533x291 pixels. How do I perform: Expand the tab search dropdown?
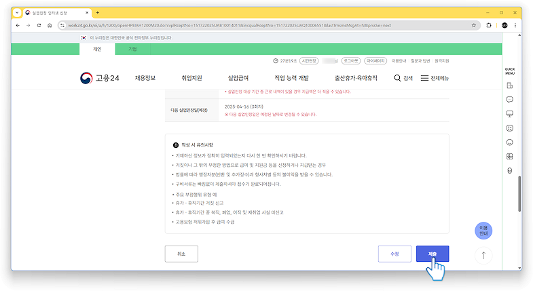[17, 13]
